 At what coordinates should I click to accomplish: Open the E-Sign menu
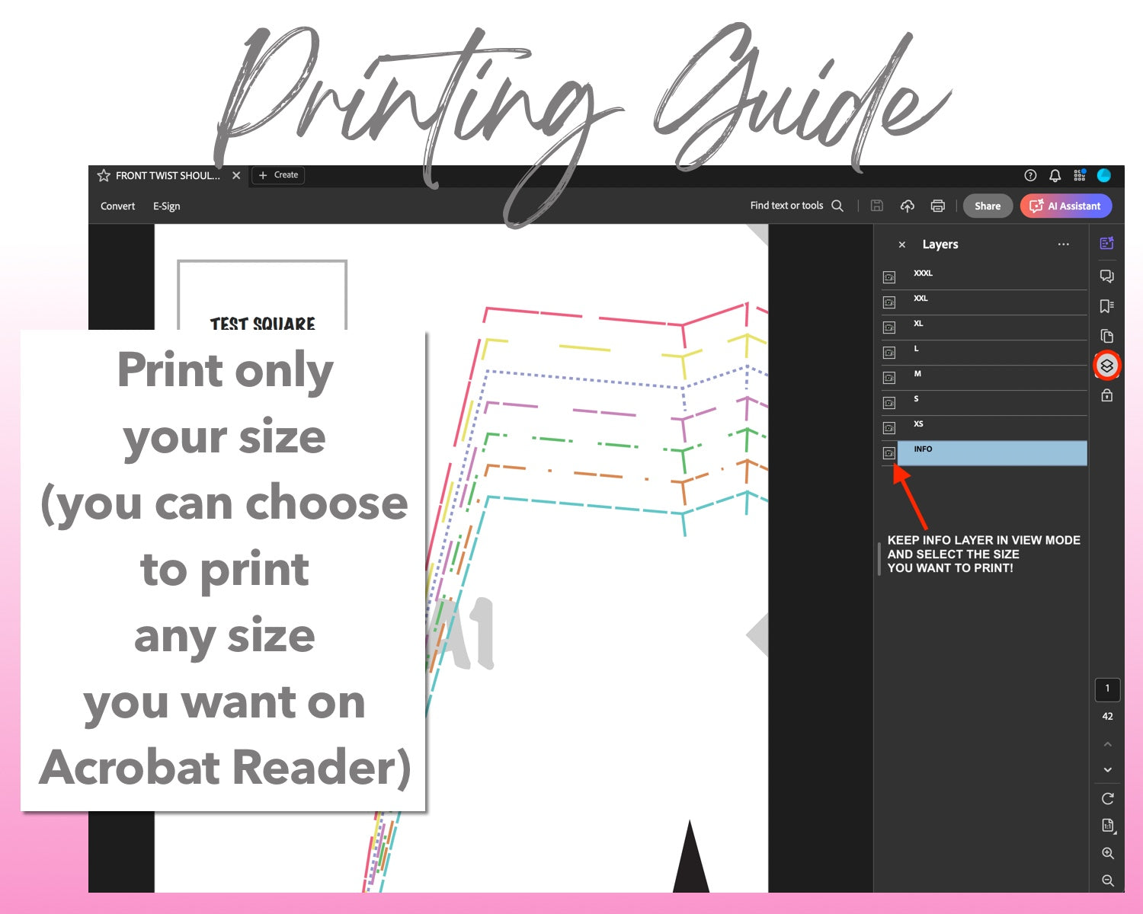[x=166, y=206]
